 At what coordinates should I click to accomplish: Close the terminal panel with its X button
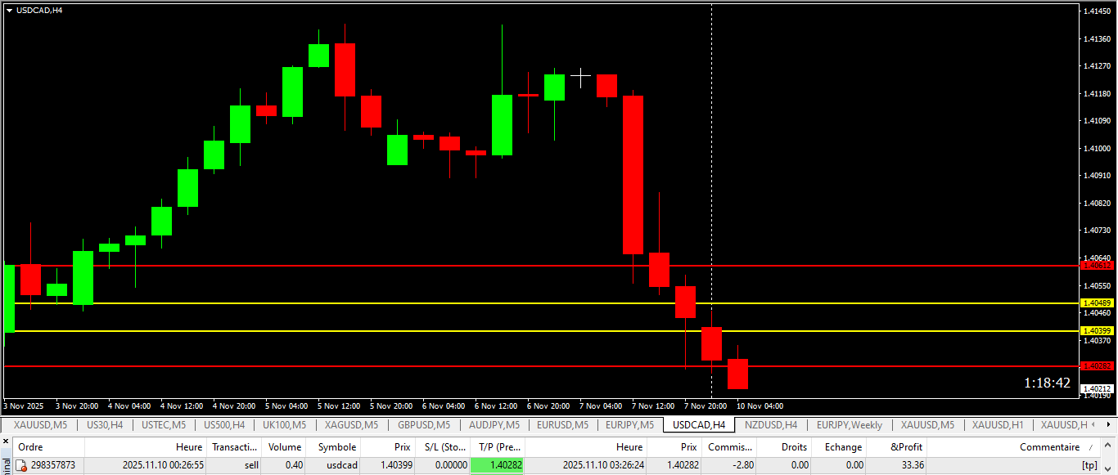point(6,442)
